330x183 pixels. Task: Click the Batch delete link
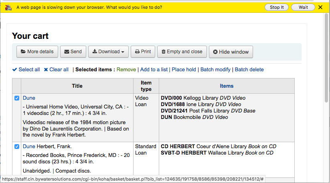pyautogui.click(x=249, y=70)
